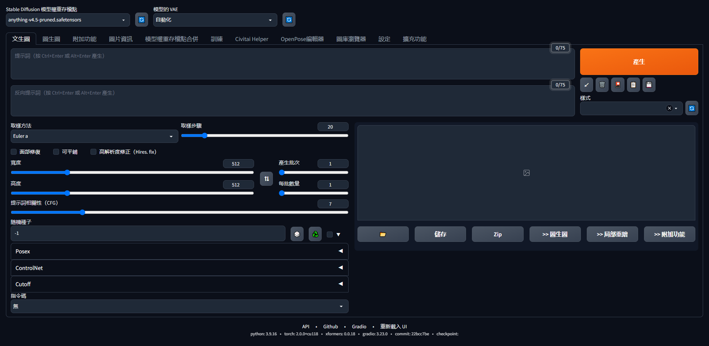Open the API link in footer
709x346 pixels.
click(306, 326)
